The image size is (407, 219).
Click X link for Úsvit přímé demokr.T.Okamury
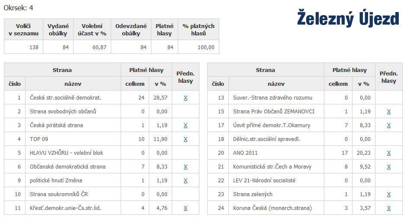click(388, 125)
